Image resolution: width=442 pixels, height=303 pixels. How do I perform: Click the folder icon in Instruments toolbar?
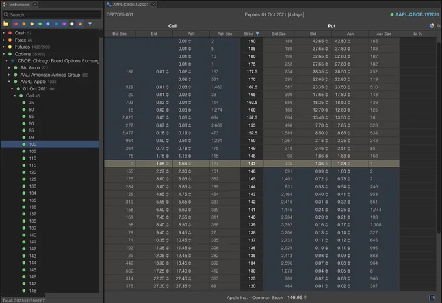pyautogui.click(x=6, y=24)
